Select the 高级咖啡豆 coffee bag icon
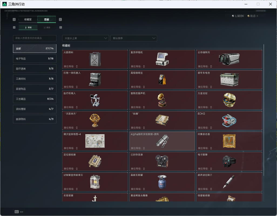This screenshot has height=216, width=277. [x=162, y=80]
